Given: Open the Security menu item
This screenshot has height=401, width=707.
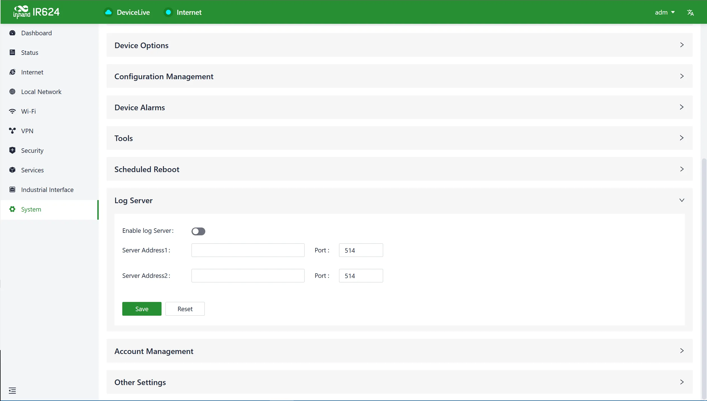Looking at the screenshot, I should pos(49,151).
